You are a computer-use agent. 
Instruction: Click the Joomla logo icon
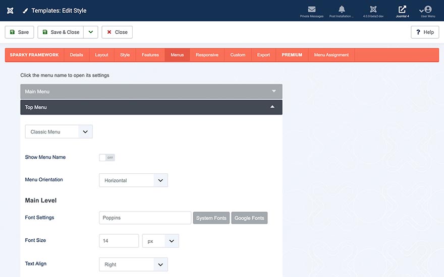[10, 11]
